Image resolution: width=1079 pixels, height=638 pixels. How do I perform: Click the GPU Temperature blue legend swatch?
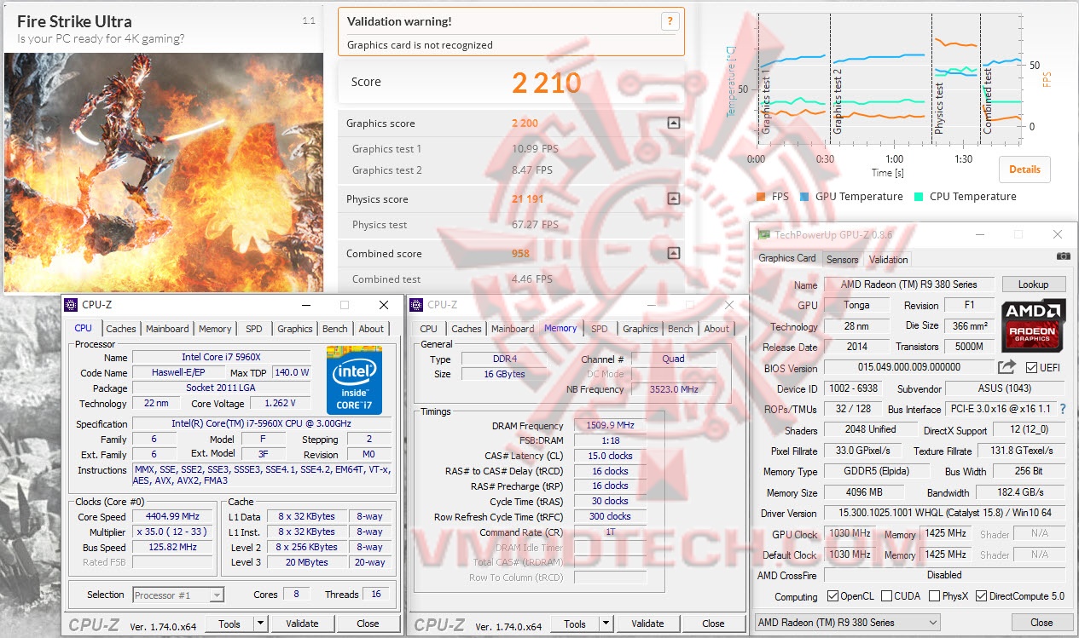tap(805, 197)
